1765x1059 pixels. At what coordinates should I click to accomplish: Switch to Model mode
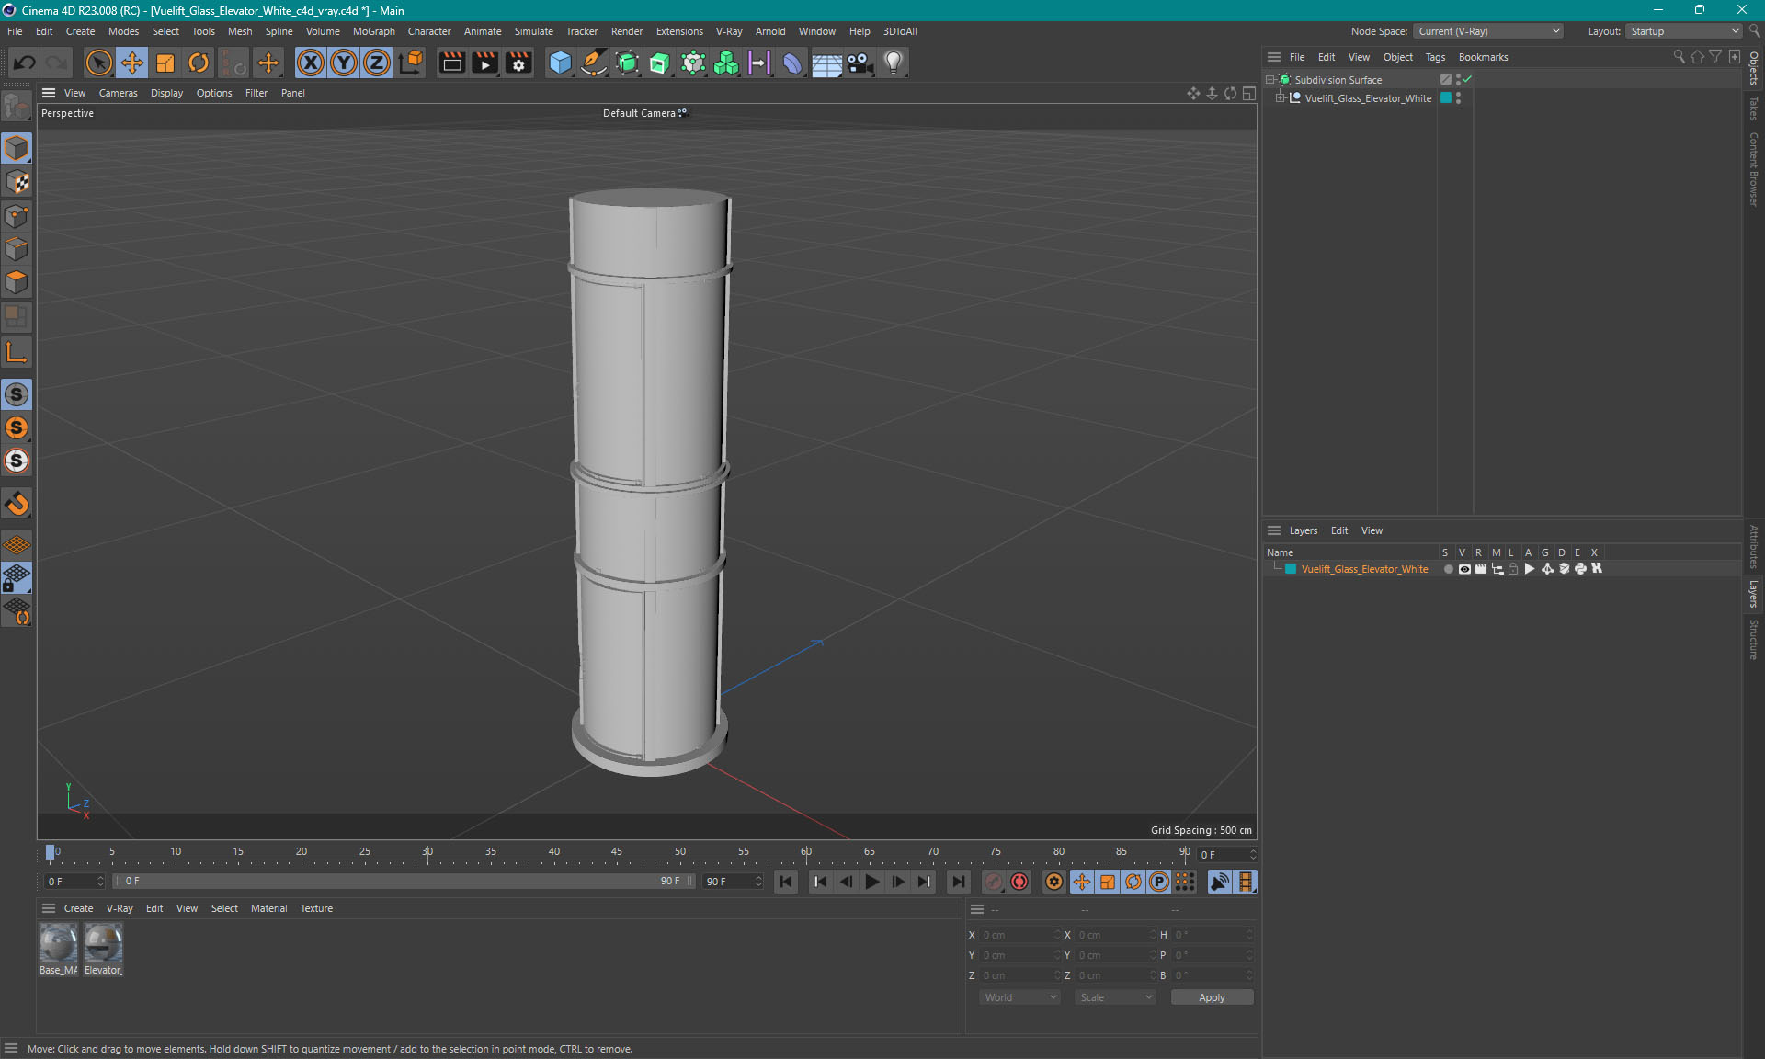(x=17, y=148)
